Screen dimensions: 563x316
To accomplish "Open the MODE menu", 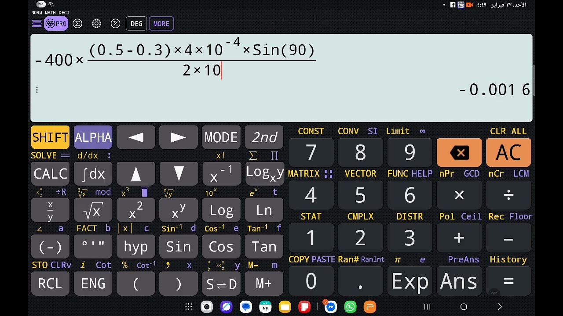I will coord(221,137).
